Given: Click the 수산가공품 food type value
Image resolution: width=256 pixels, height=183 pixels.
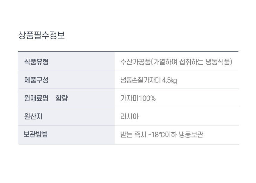Looking at the screenshot, I should click(x=176, y=62).
